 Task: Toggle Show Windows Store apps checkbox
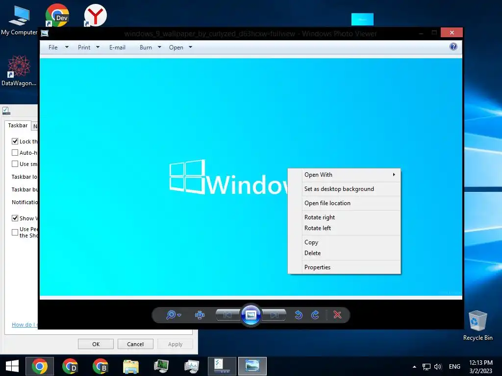15,218
